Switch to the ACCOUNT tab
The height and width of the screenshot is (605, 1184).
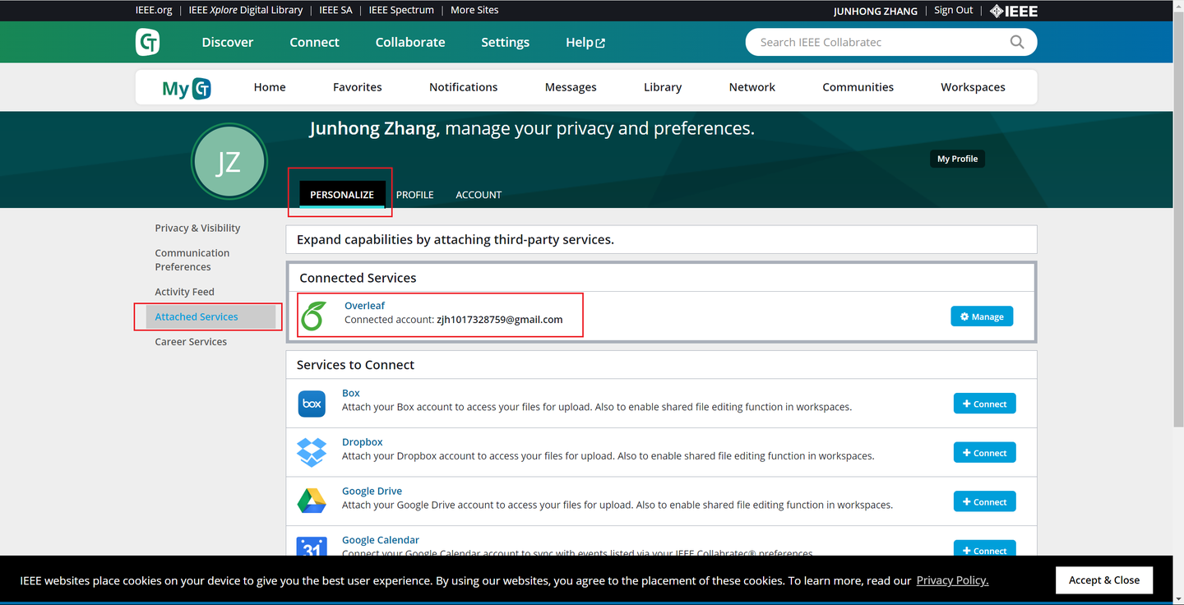[x=478, y=194]
